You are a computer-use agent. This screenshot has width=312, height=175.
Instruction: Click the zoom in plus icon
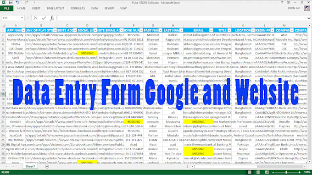click(300, 172)
